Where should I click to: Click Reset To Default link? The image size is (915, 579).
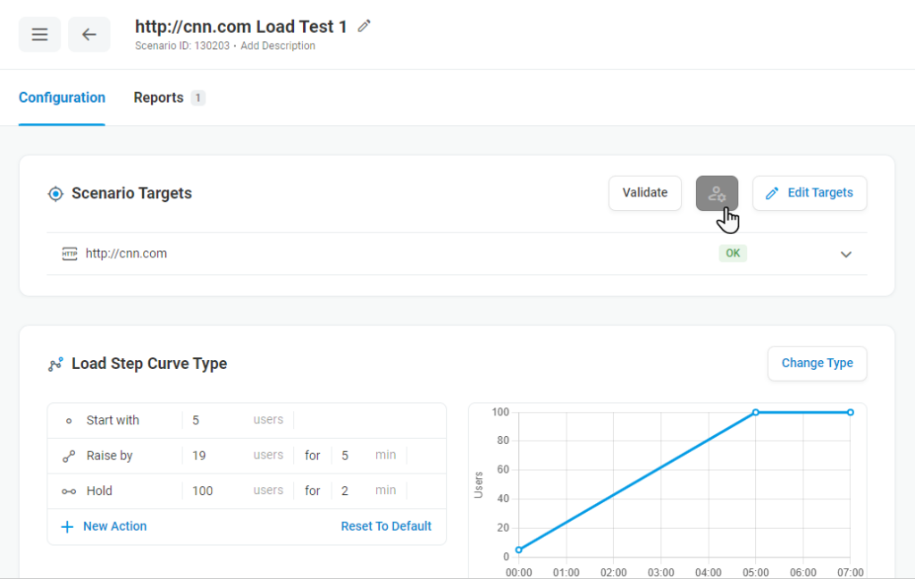pos(386,526)
